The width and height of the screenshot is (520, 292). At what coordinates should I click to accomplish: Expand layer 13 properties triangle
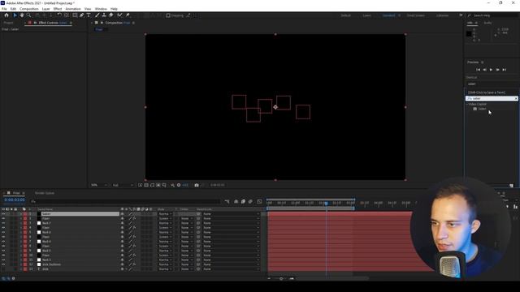pyautogui.click(x=21, y=269)
